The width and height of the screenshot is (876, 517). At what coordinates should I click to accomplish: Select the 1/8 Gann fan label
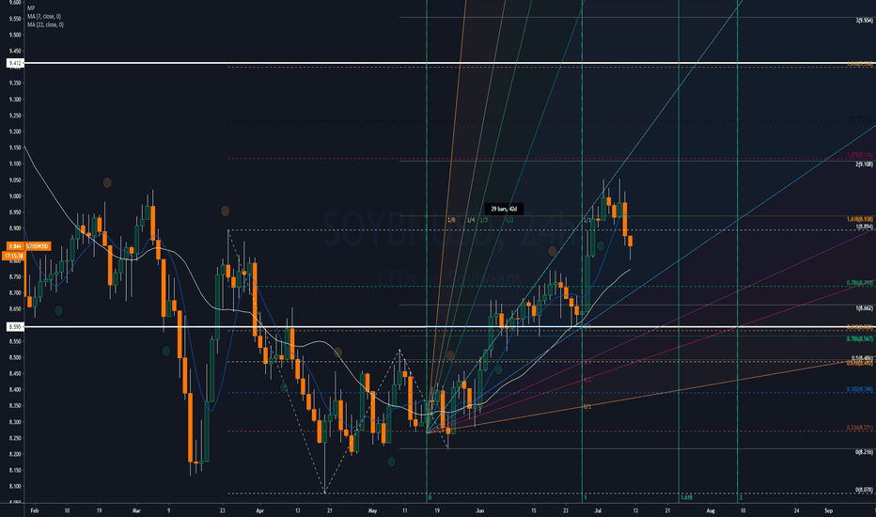tap(451, 220)
